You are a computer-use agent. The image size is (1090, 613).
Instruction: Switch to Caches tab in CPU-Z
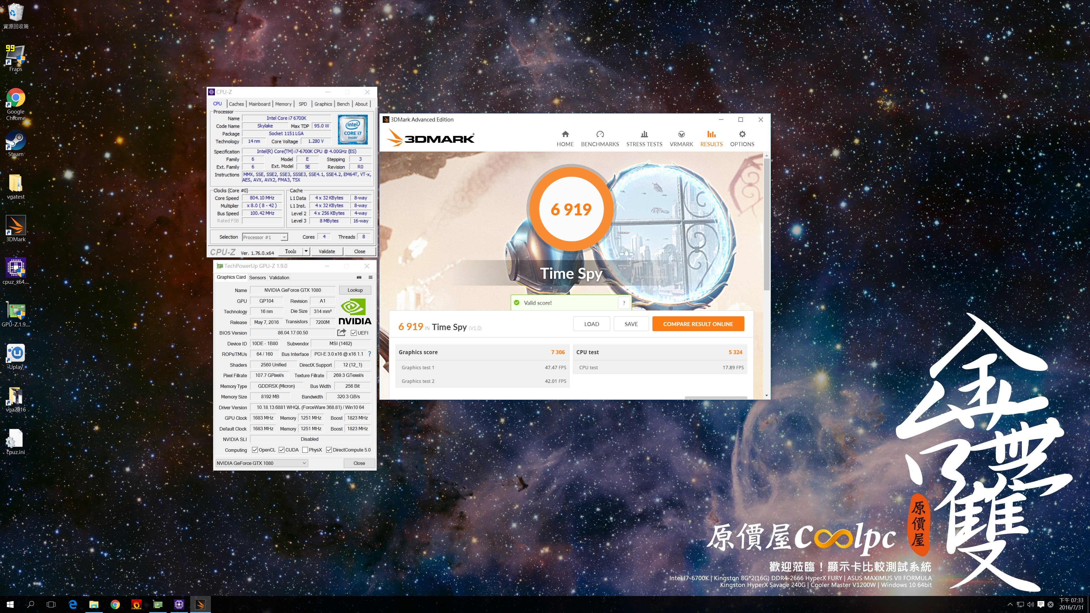(x=236, y=104)
